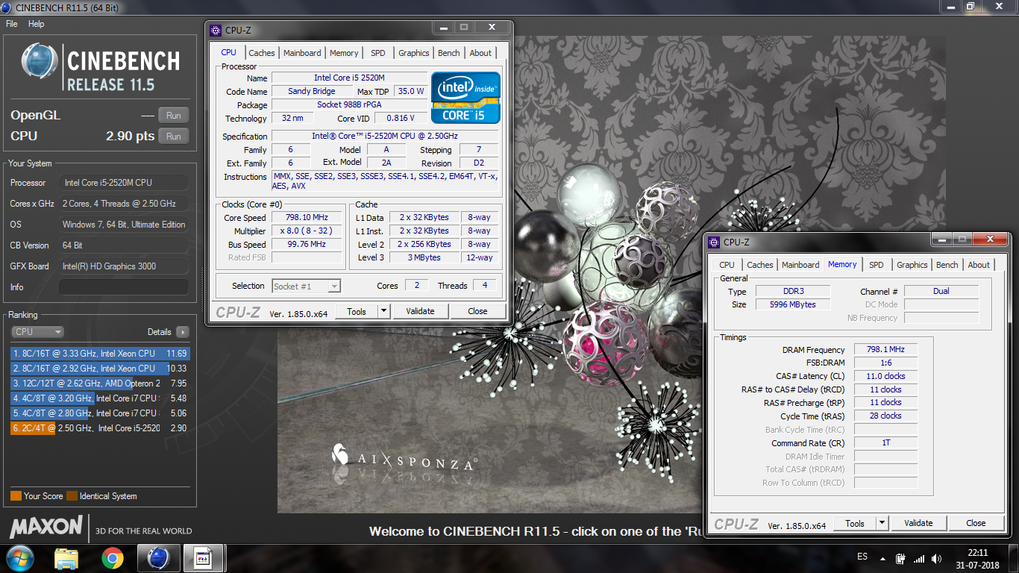This screenshot has width=1019, height=573.
Task: Select Mainboard tab in Memory CPU-Z window
Action: point(800,265)
